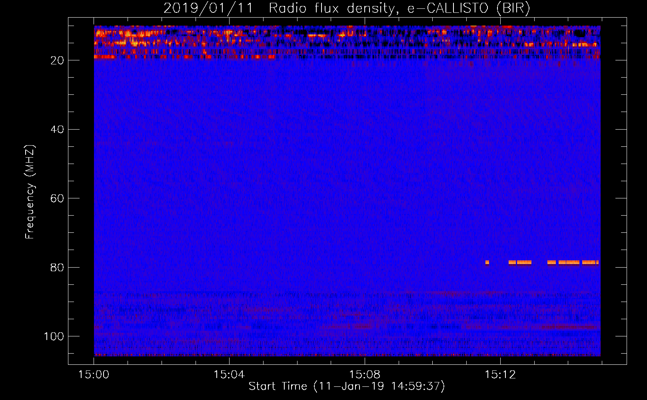Click the '100' frequency tick label

(x=54, y=336)
